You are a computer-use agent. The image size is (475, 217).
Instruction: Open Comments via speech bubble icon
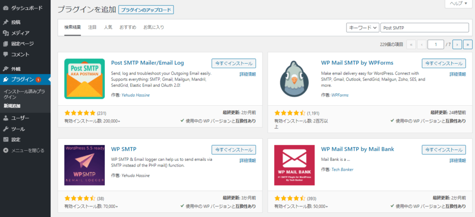6,54
